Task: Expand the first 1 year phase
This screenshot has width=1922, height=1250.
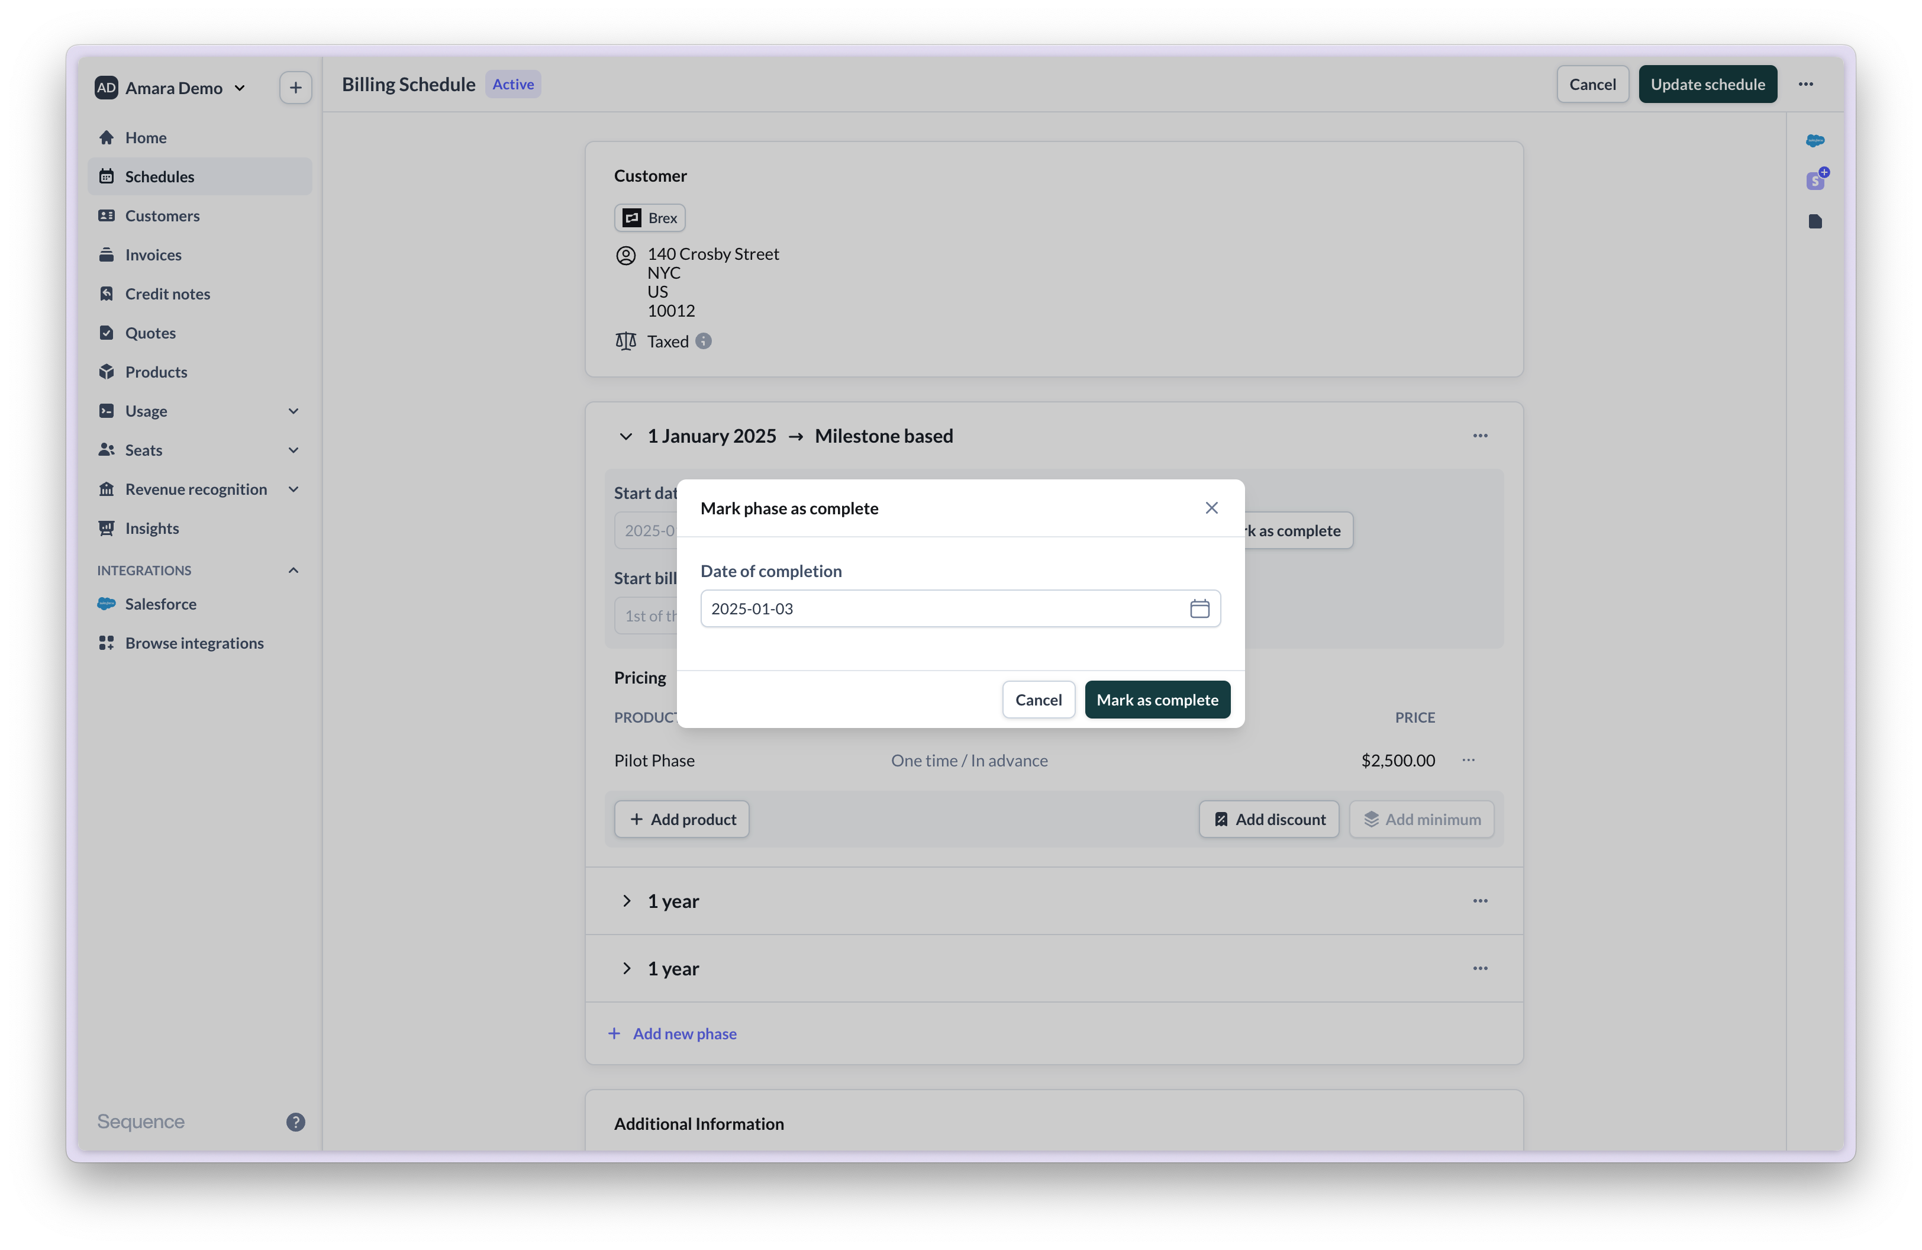Action: click(x=626, y=901)
